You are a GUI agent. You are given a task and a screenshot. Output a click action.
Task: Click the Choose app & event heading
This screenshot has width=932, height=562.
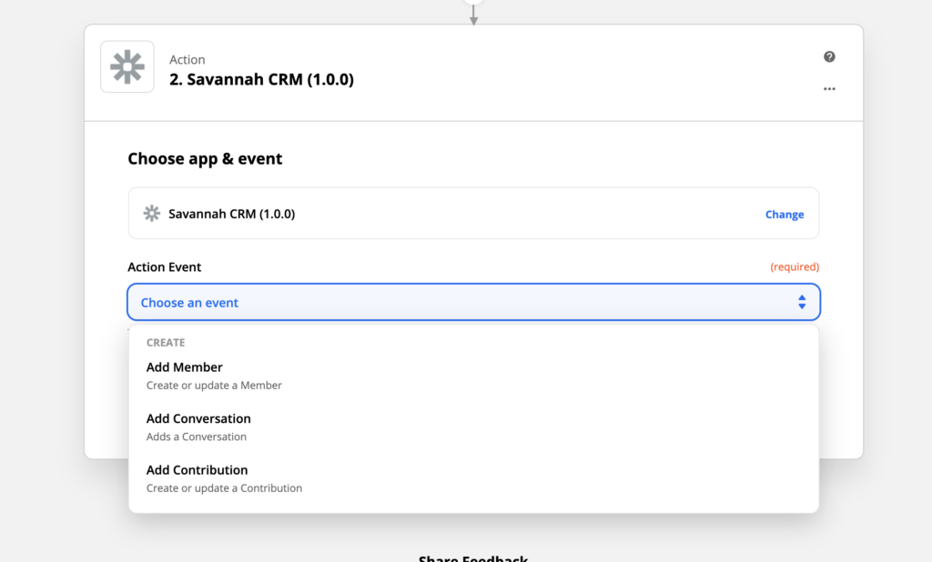click(x=205, y=159)
